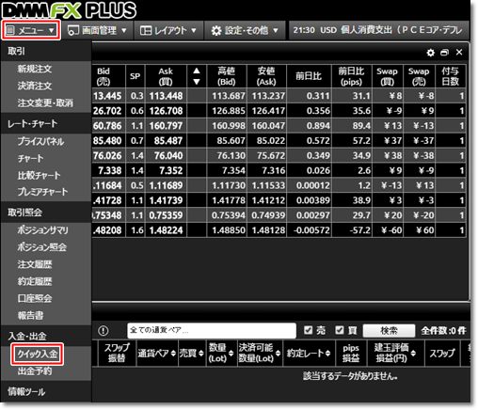Screen dimensions: 478x410
Task: Close the price panel window
Action: pyautogui.click(x=459, y=52)
